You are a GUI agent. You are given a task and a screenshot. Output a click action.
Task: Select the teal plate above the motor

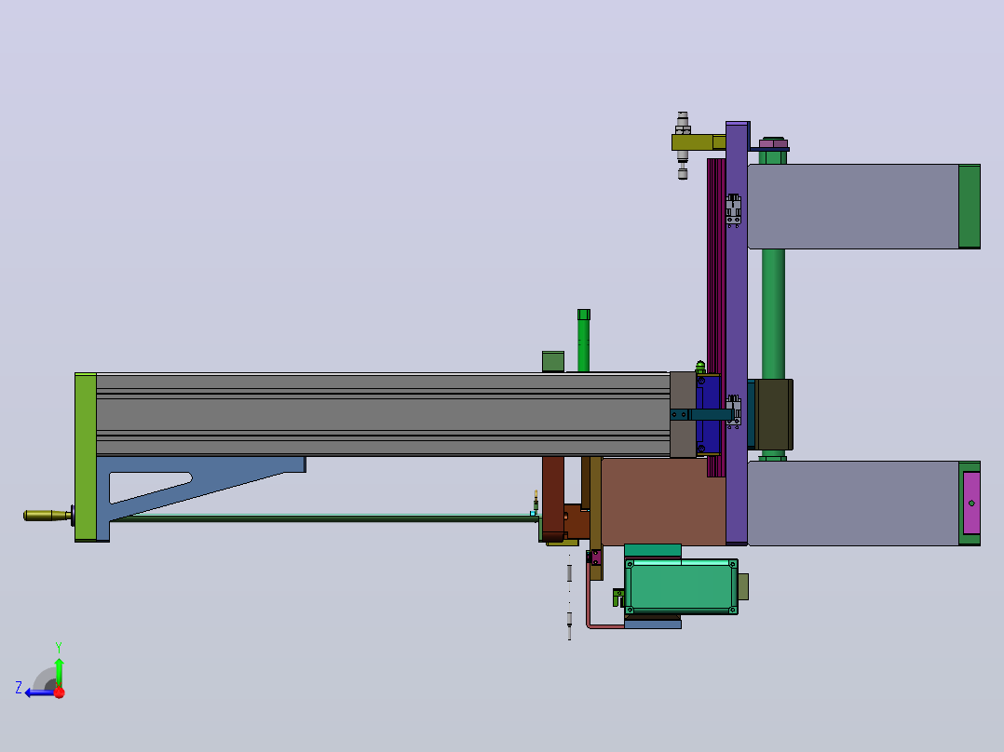653,551
